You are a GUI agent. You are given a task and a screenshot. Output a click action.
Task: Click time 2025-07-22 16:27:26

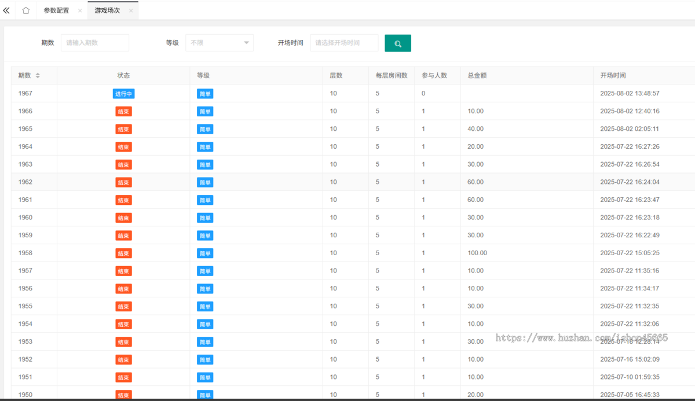pyautogui.click(x=630, y=147)
